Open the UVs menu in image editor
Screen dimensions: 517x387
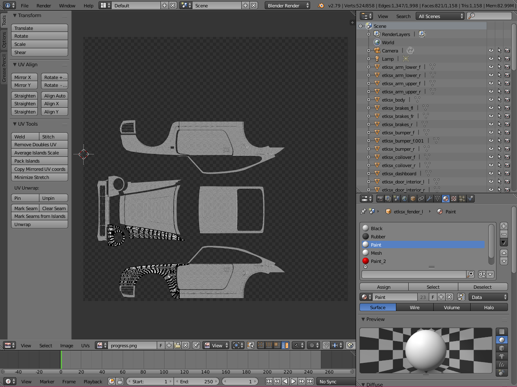click(85, 345)
